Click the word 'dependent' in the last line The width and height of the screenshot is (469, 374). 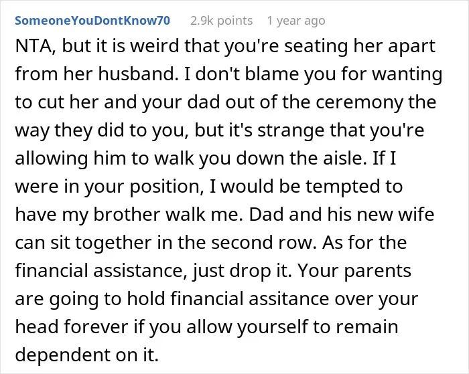(62, 355)
